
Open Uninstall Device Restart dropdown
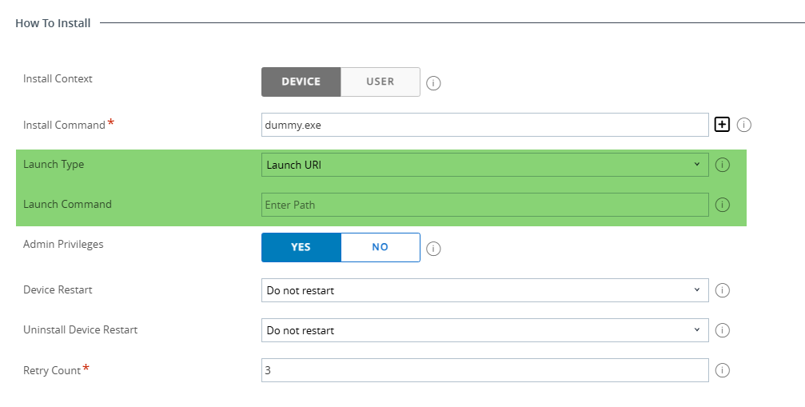click(x=484, y=330)
